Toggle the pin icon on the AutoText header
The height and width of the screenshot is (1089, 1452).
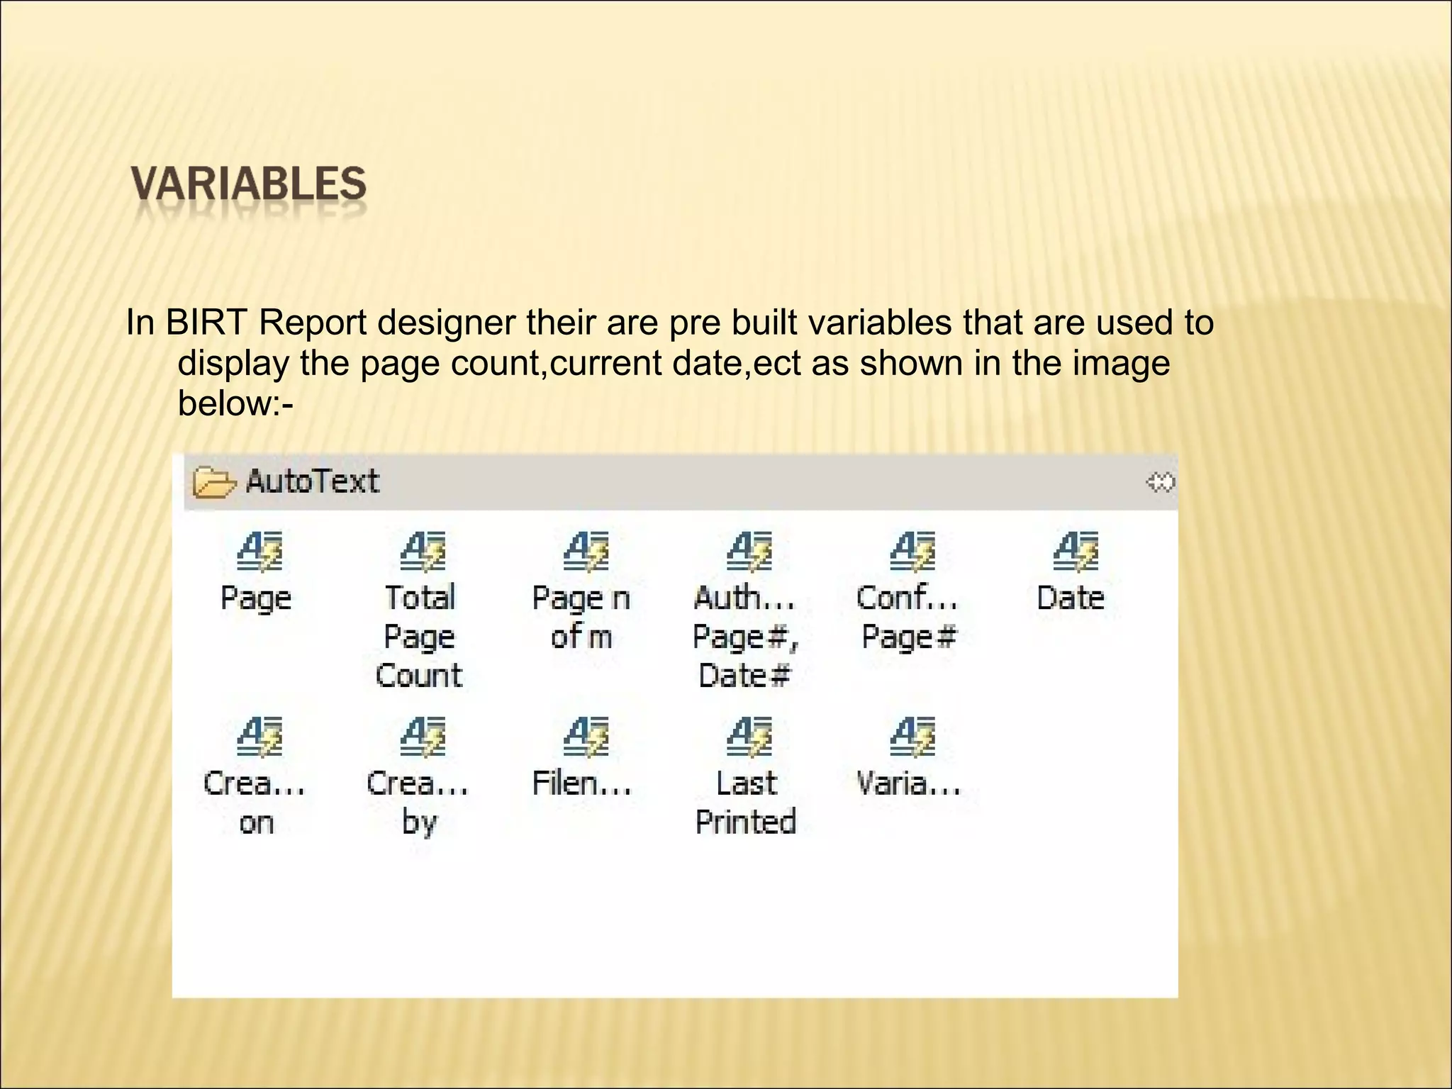[x=1160, y=482]
